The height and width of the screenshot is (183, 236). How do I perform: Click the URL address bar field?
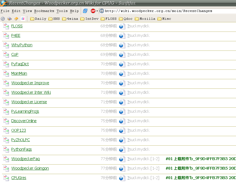[168, 11]
